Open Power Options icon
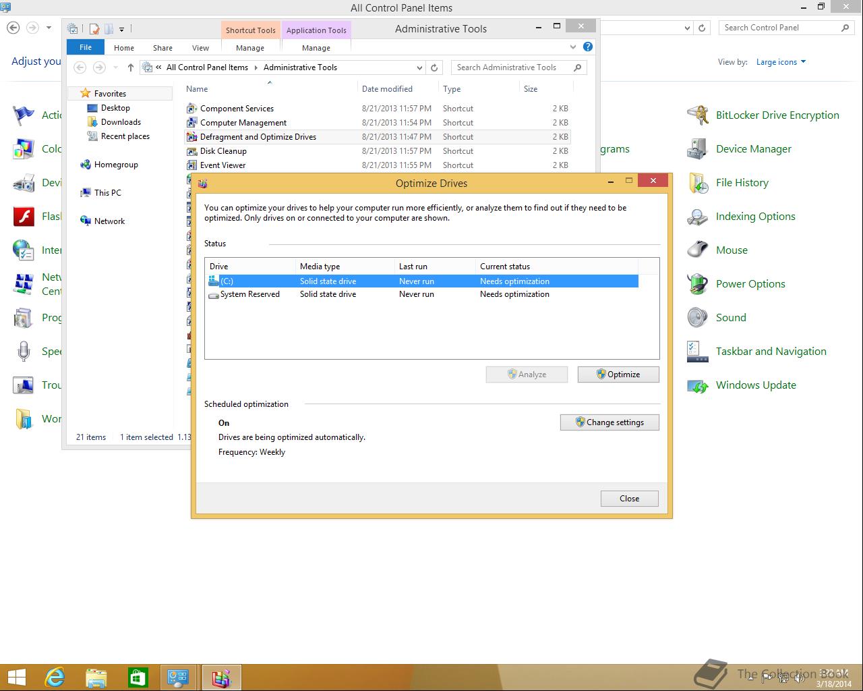The image size is (863, 691). [x=697, y=284]
